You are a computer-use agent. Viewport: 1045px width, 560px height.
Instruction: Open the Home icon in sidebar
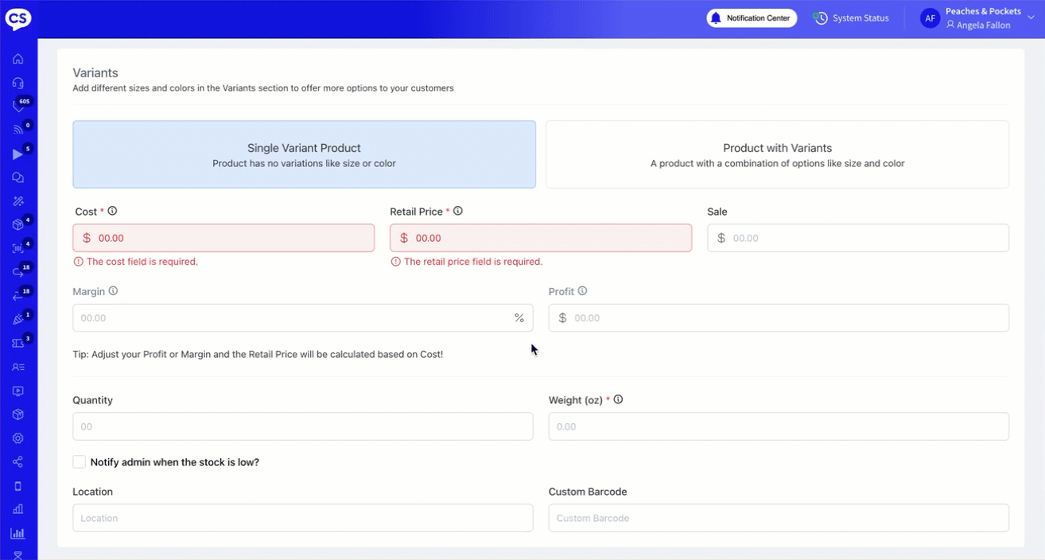click(18, 59)
